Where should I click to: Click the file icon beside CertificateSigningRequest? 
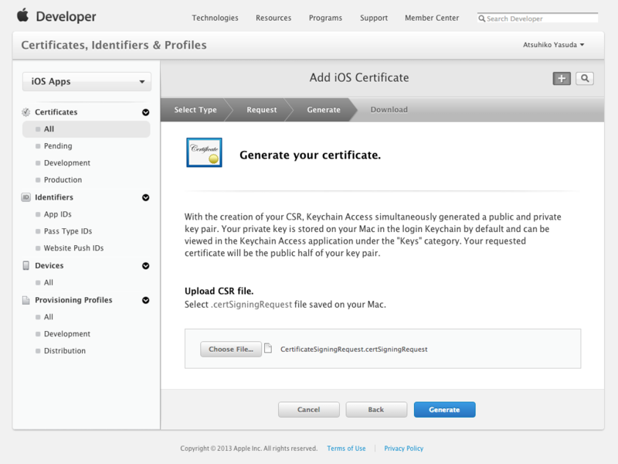[268, 349]
